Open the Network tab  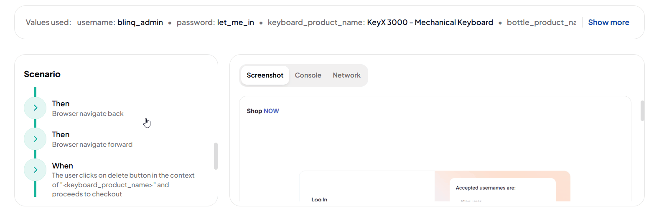point(346,75)
